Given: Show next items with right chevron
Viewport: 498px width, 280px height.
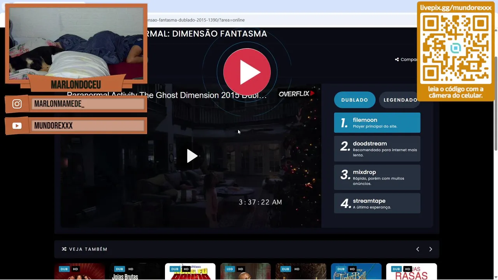Looking at the screenshot, I should point(431,249).
